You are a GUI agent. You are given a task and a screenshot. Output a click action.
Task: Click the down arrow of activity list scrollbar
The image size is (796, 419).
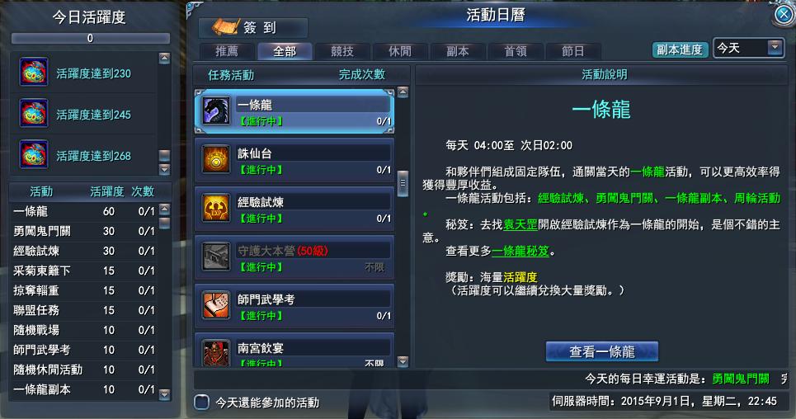(x=403, y=361)
